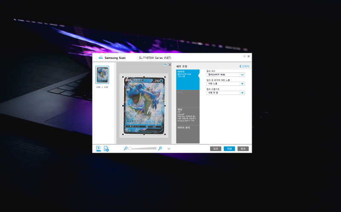Click the 1/1 page counter
This screenshot has height=212, width=341.
point(169,149)
